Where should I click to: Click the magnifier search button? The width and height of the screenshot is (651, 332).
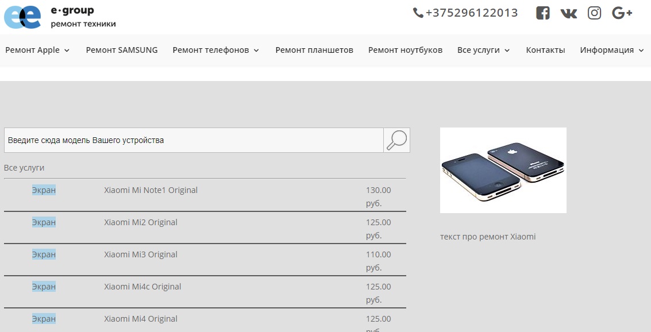tap(396, 140)
